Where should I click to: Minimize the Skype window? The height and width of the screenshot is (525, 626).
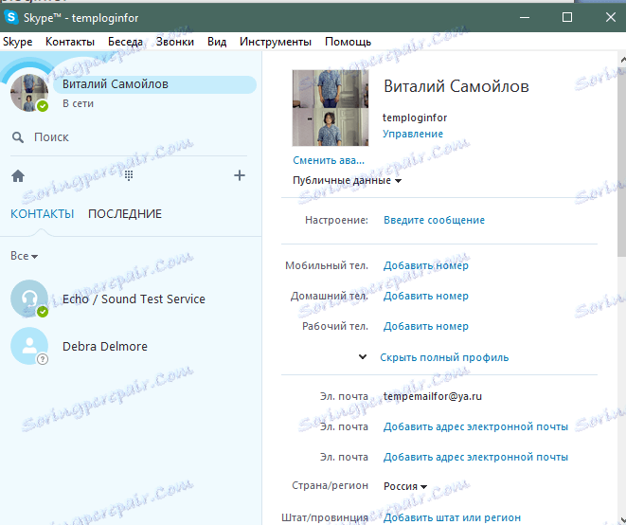[x=525, y=17]
